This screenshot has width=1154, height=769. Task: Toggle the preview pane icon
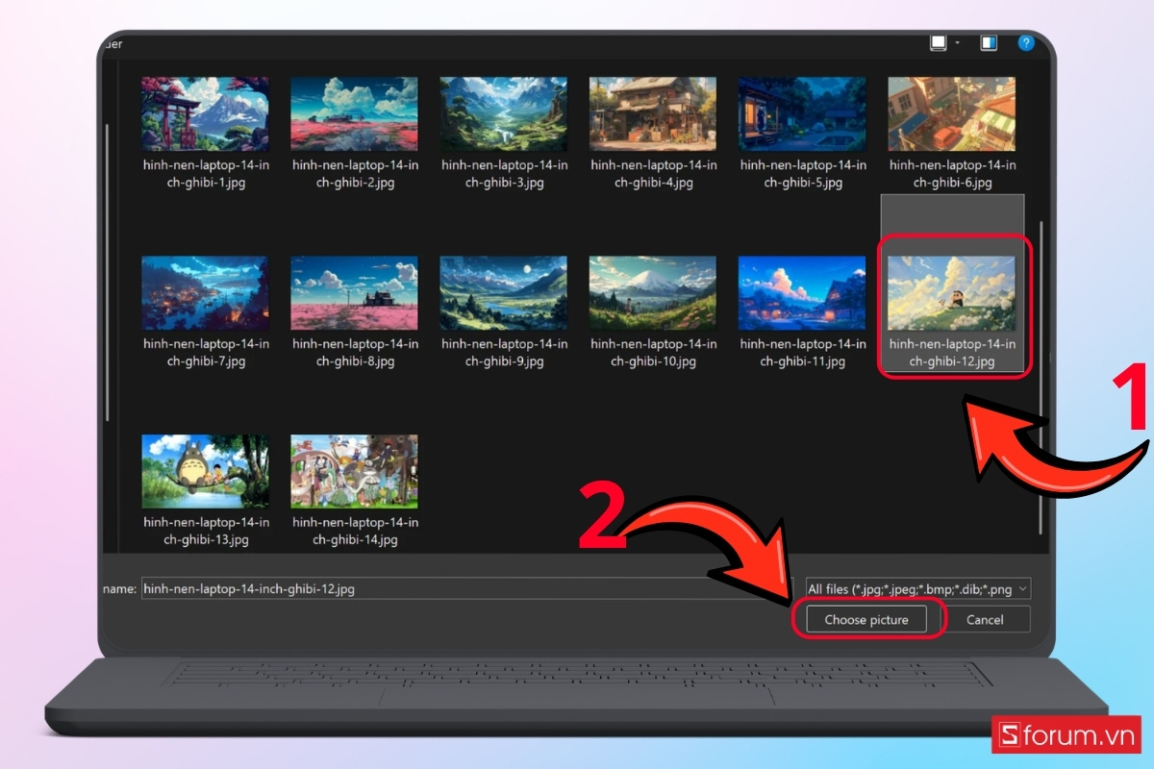click(x=988, y=43)
